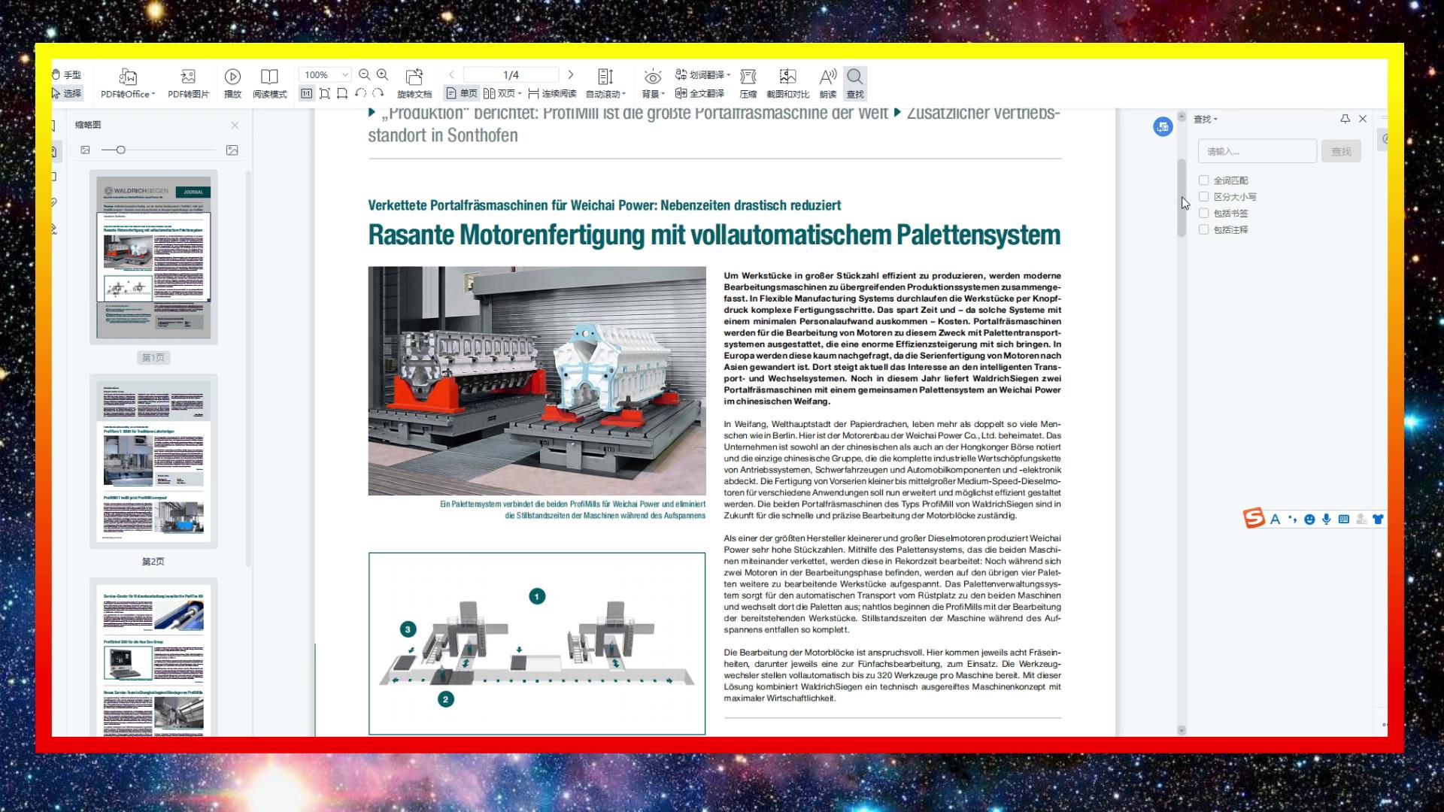Enable 全词匹配 whole word checkbox

click(1203, 180)
